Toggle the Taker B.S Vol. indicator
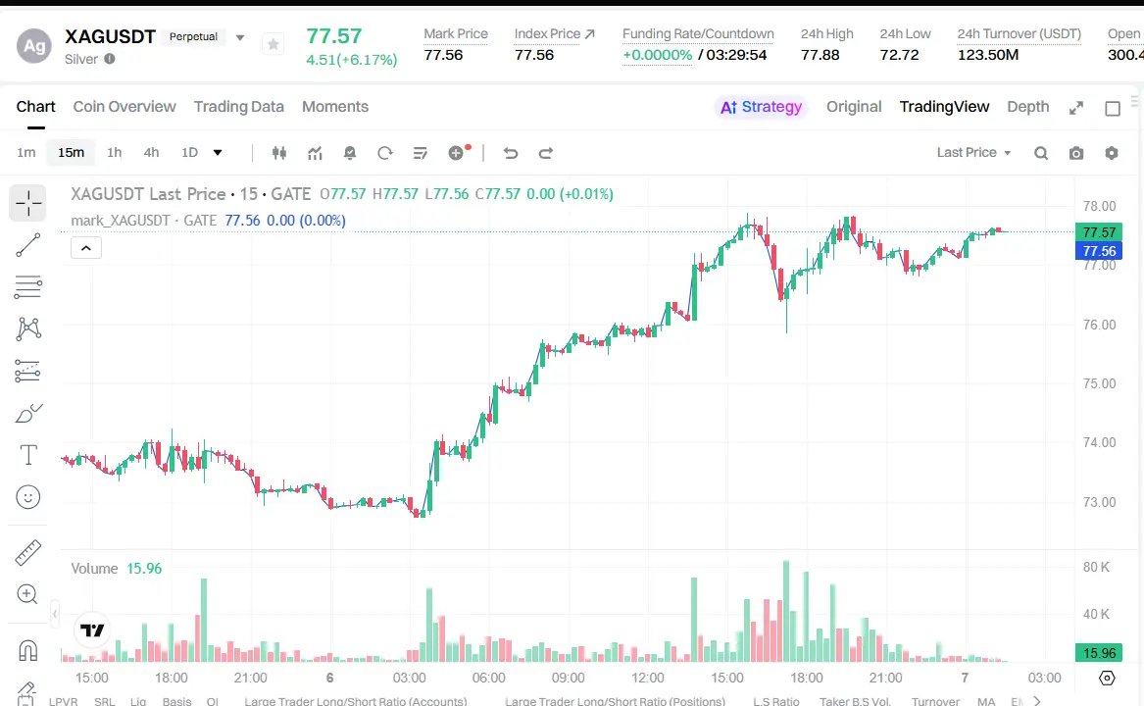Viewport: 1144px width, 706px height. tap(855, 701)
